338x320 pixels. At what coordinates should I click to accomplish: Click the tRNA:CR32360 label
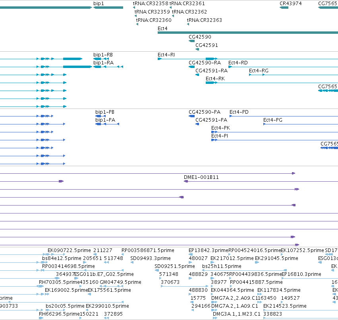tap(154, 20)
